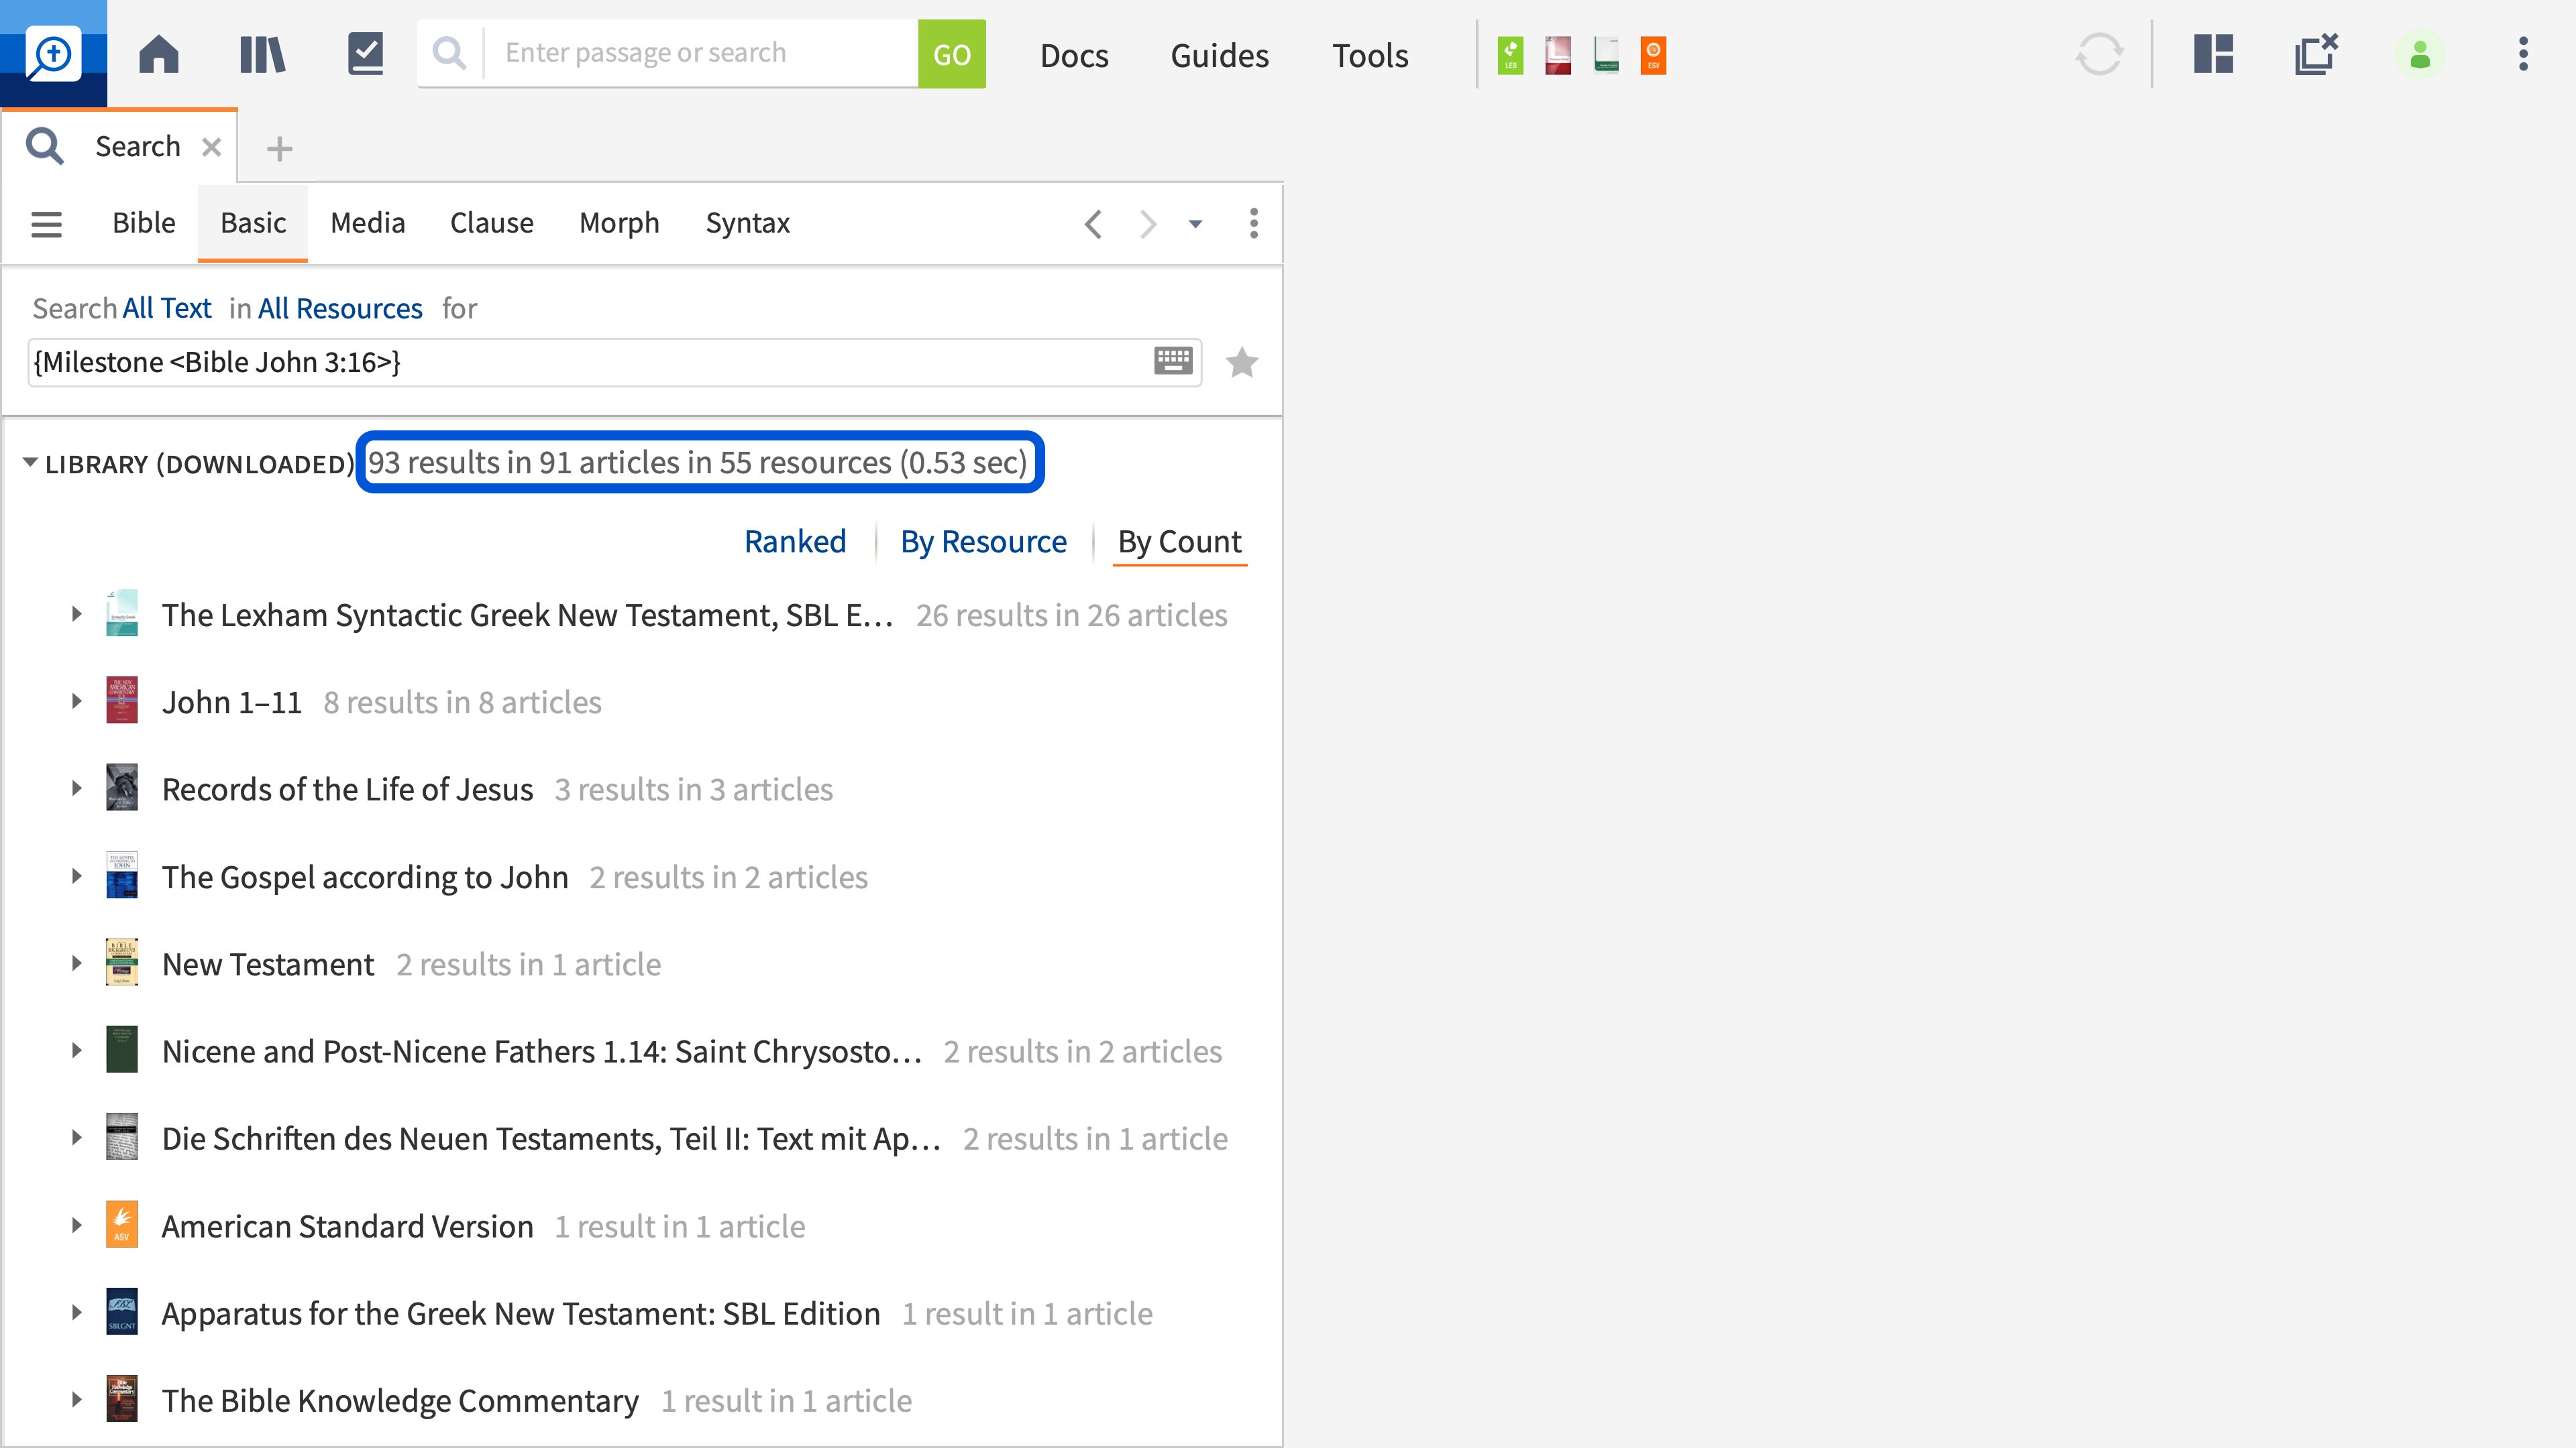The width and height of the screenshot is (2576, 1448).
Task: Open the search panel hamburger menu
Action: pos(47,224)
